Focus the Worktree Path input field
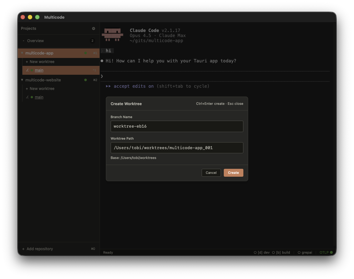This screenshot has height=279, width=354. click(177, 148)
